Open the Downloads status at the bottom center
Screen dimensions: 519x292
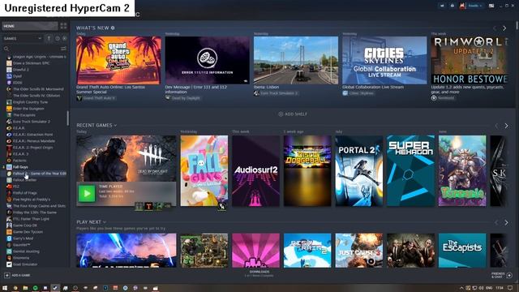coord(259,273)
